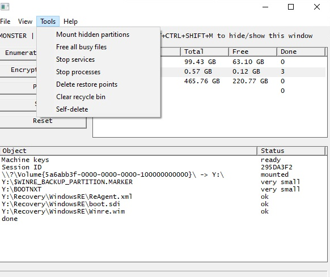
Task: Select Stop services from Tools menu
Action: (99, 59)
